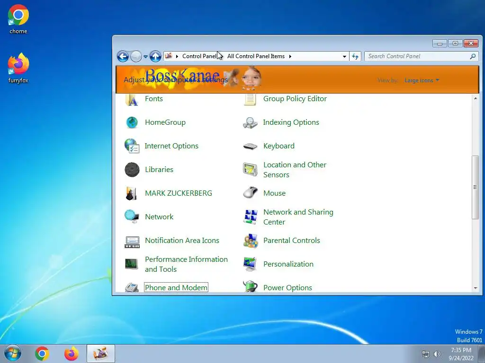Open the Libraries round icon
485x363 pixels.
point(132,170)
